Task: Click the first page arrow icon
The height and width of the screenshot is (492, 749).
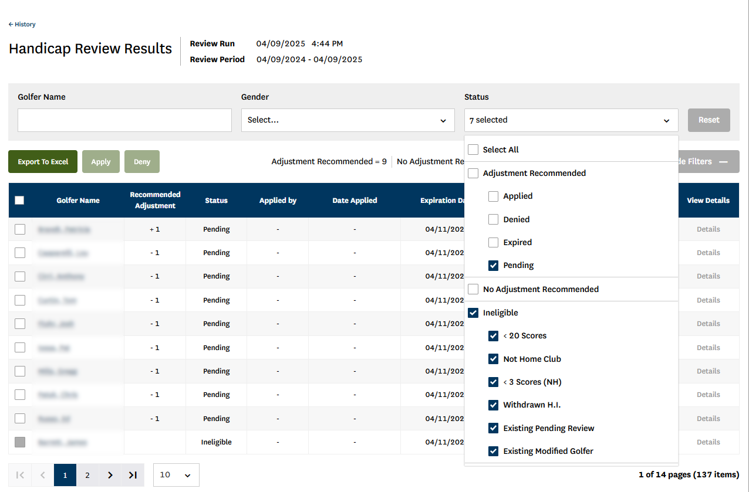Action: (20, 475)
